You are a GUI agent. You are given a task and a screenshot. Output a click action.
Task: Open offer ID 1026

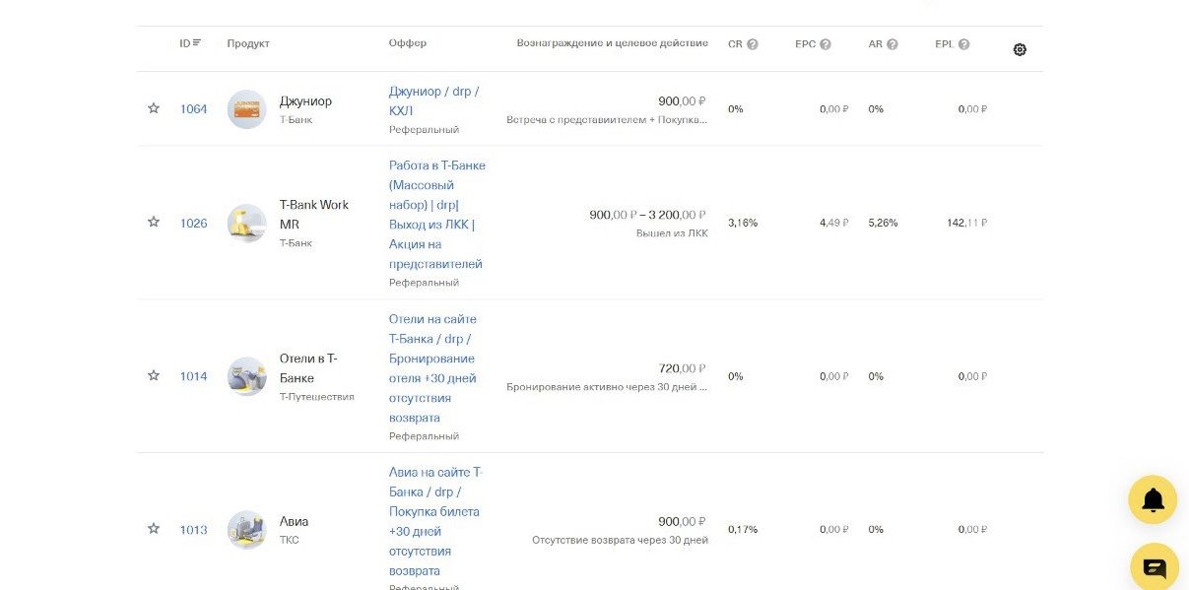click(193, 224)
